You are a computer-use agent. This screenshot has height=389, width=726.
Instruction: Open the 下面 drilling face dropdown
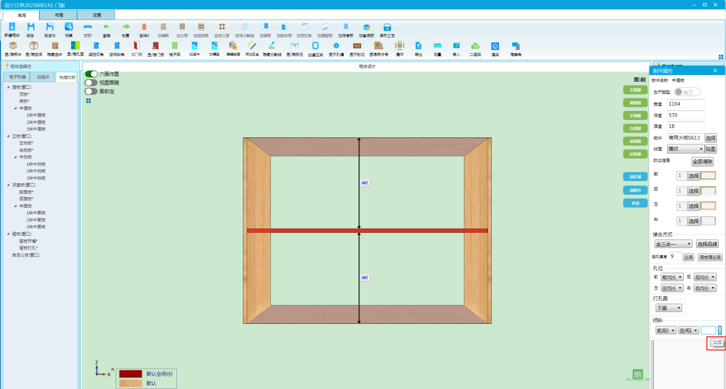pos(669,308)
